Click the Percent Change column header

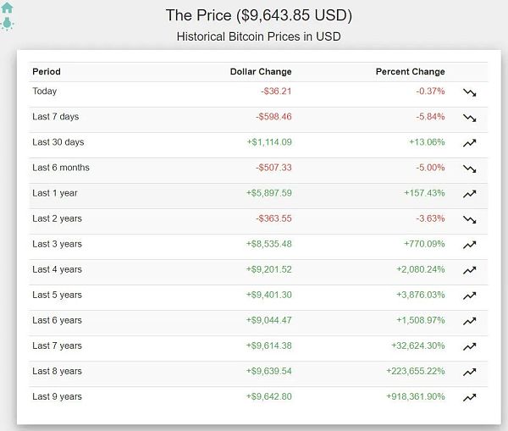point(410,72)
